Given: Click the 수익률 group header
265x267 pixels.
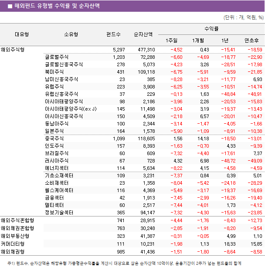Looking at the screenshot, I should (x=211, y=29).
